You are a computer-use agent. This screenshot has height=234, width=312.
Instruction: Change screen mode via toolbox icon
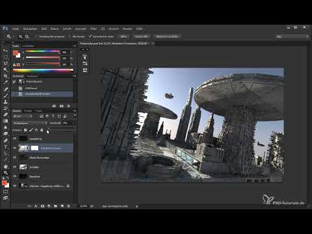tap(5, 198)
